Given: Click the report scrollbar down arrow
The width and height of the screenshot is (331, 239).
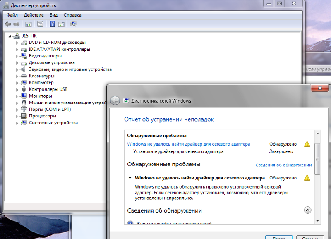Looking at the screenshot, I should click(x=317, y=221).
